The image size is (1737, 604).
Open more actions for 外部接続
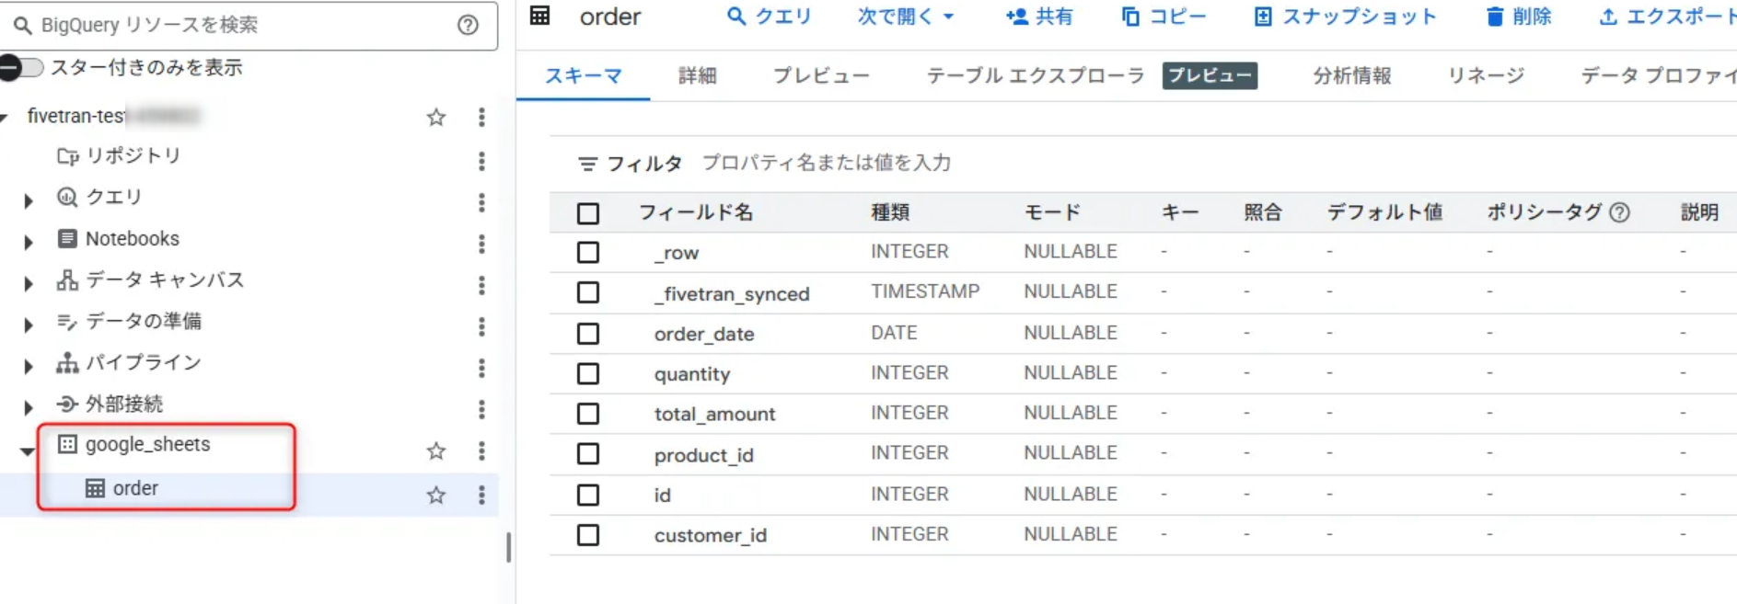481,409
